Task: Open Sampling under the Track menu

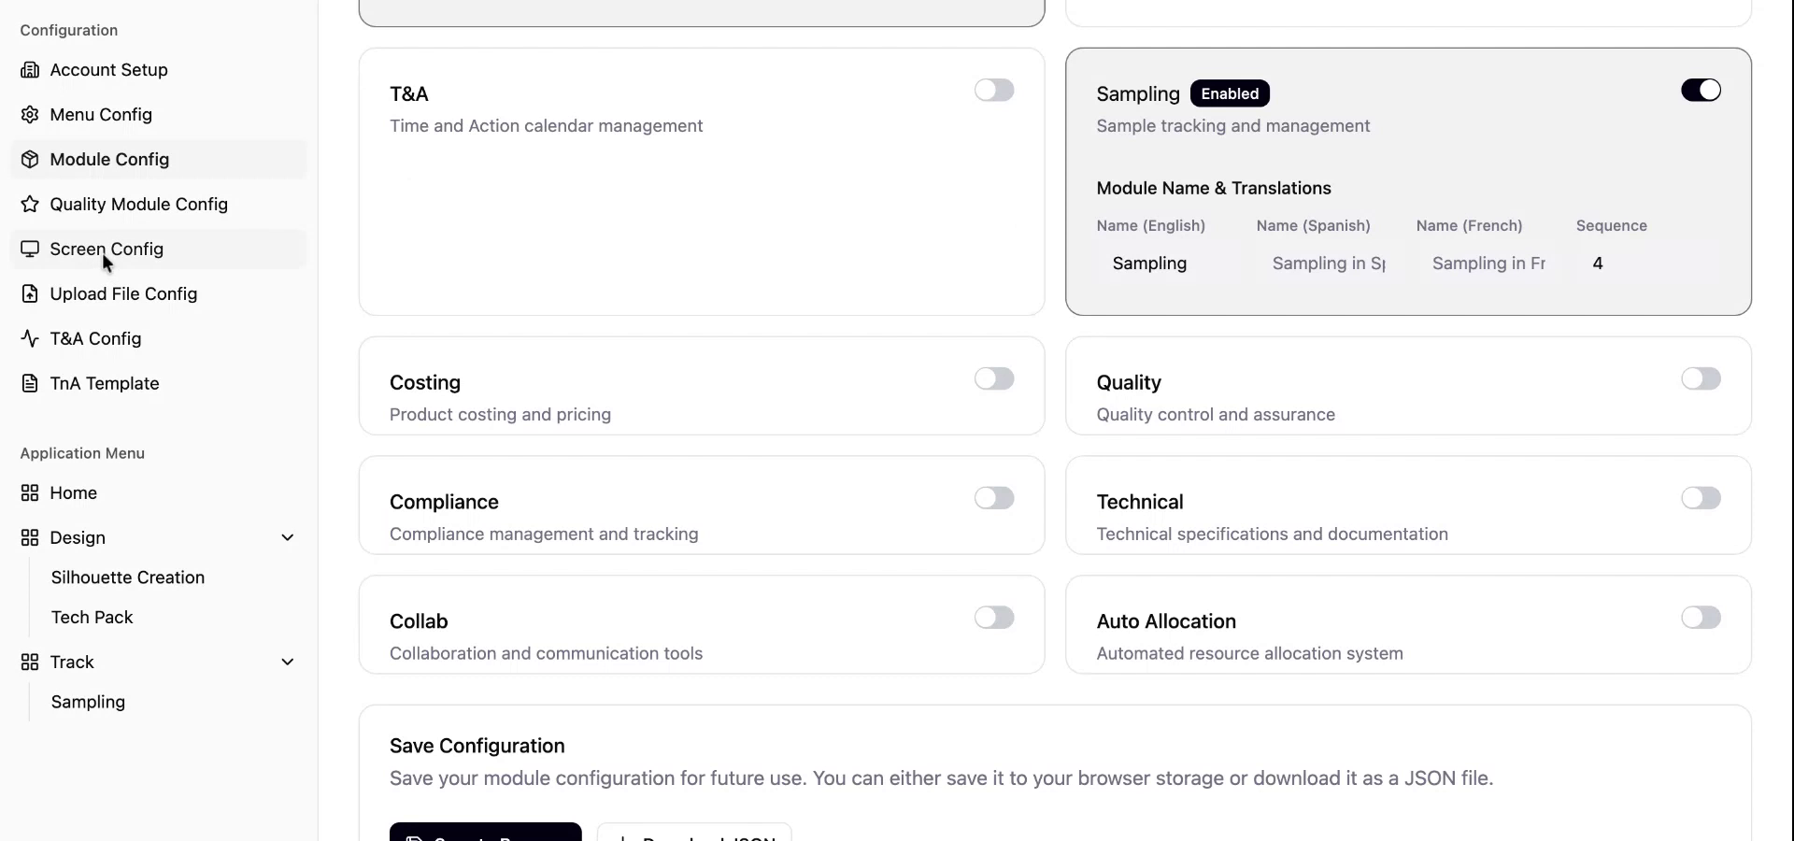Action: 87,702
